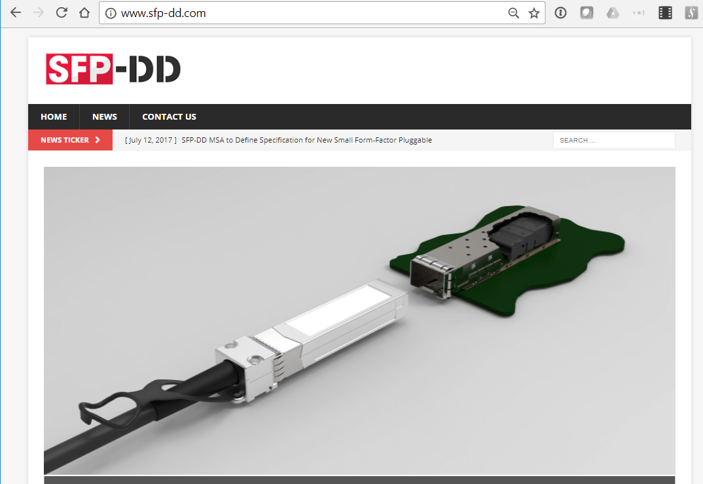The height and width of the screenshot is (484, 703).
Task: Open the Google Drive extension
Action: [x=613, y=12]
